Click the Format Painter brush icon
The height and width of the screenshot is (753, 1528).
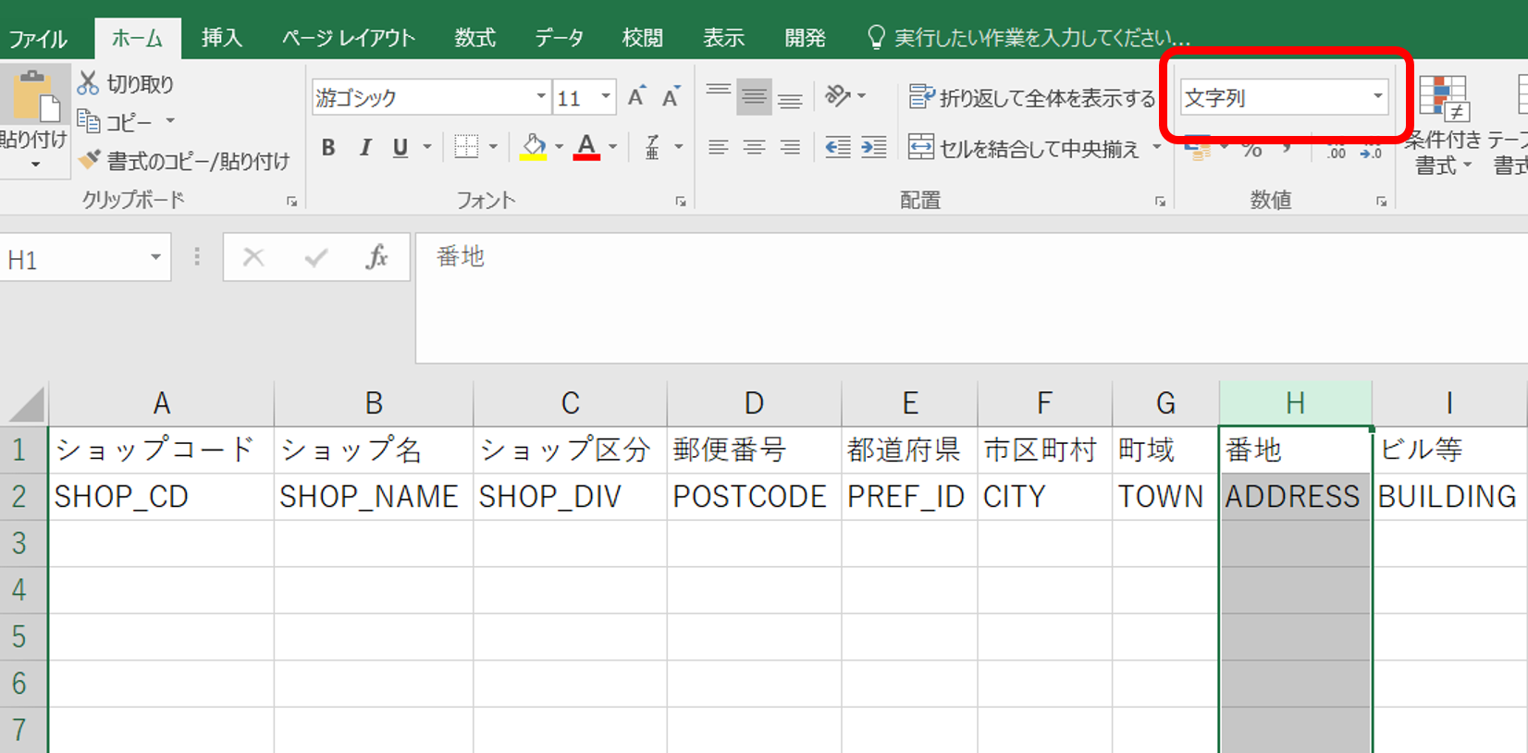(x=90, y=160)
